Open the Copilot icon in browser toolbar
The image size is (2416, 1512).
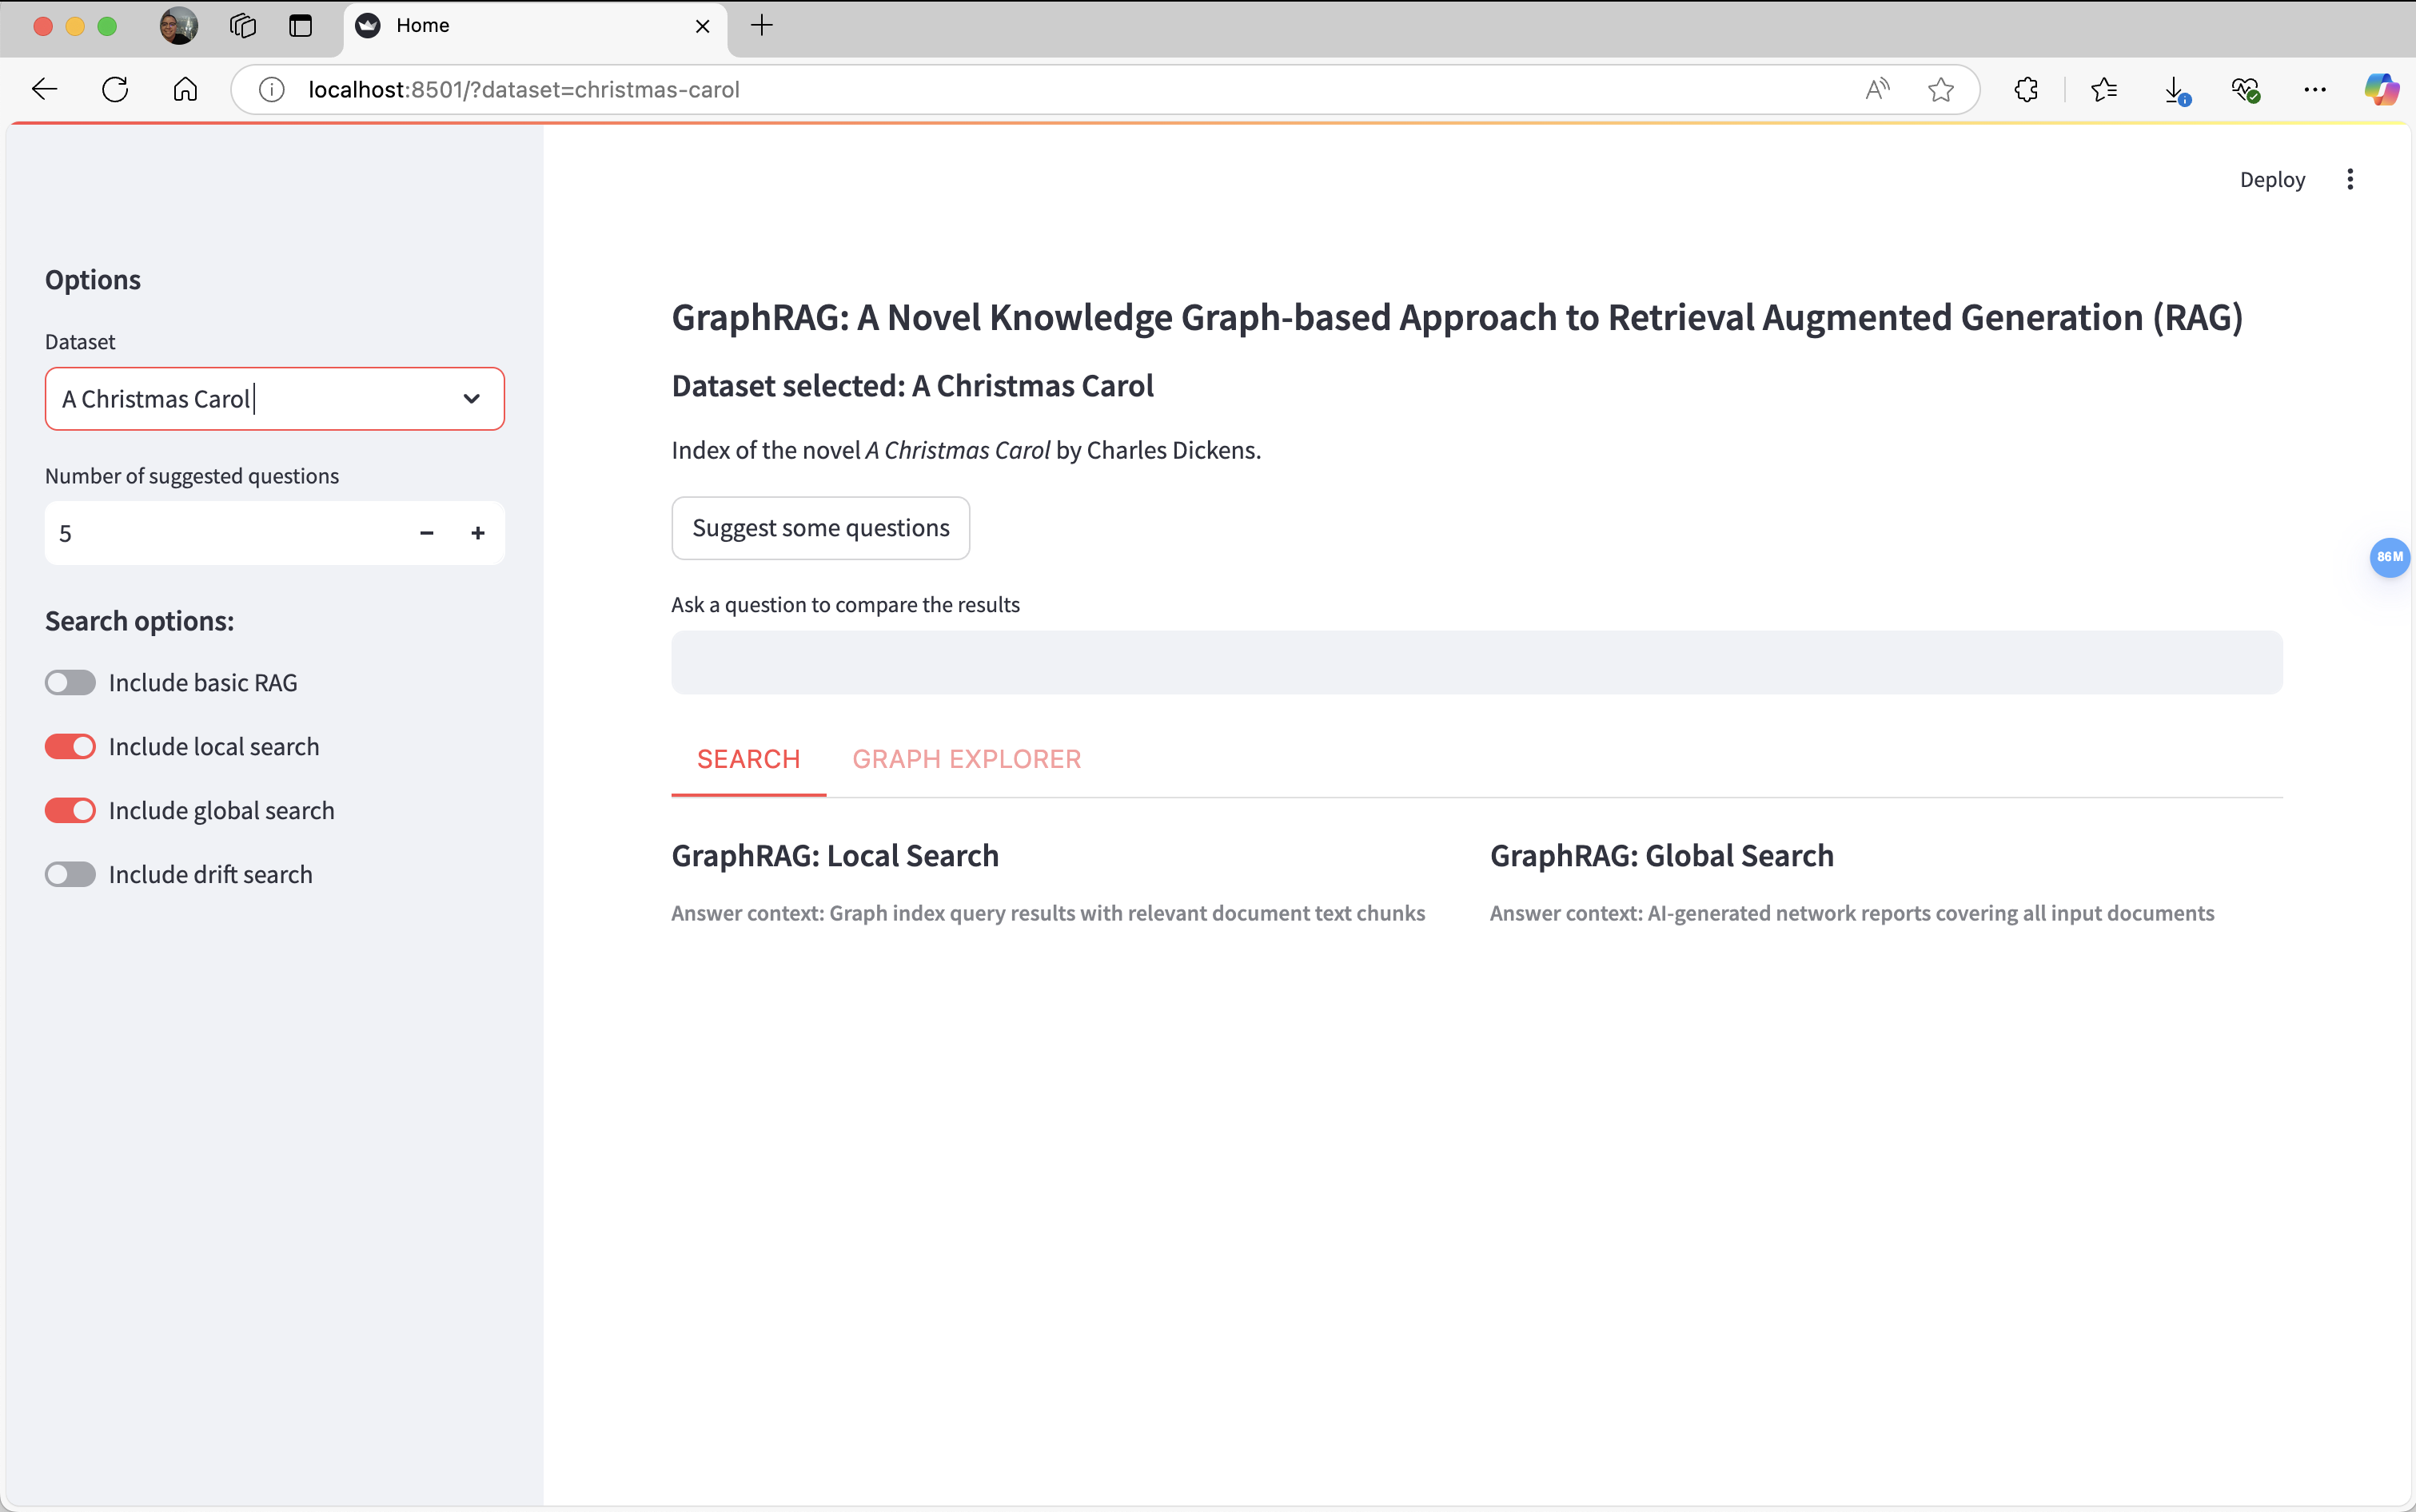point(2380,90)
